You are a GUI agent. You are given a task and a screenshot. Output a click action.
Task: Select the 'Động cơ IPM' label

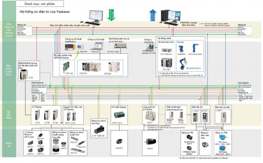tap(221, 132)
